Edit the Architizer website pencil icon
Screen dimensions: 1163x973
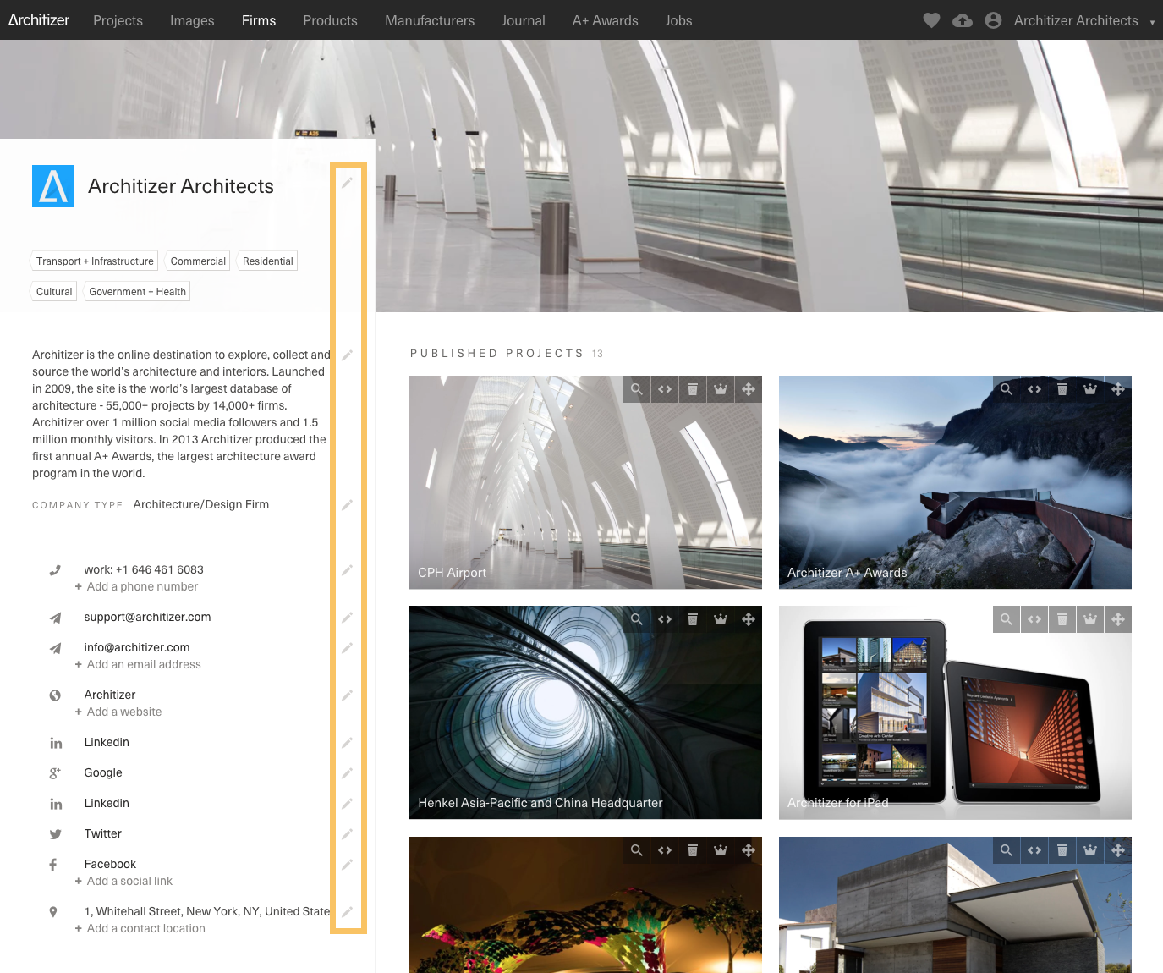point(347,695)
